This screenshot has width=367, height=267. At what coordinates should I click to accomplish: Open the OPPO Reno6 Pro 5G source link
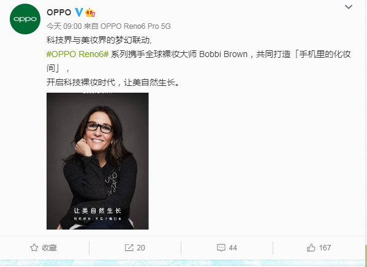tap(135, 26)
